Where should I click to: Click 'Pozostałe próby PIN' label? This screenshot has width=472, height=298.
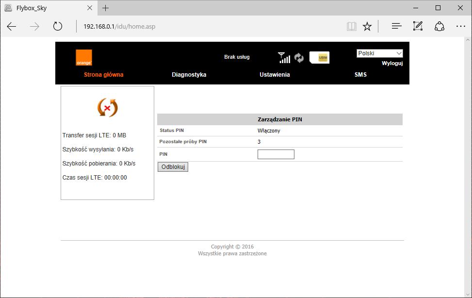(183, 142)
